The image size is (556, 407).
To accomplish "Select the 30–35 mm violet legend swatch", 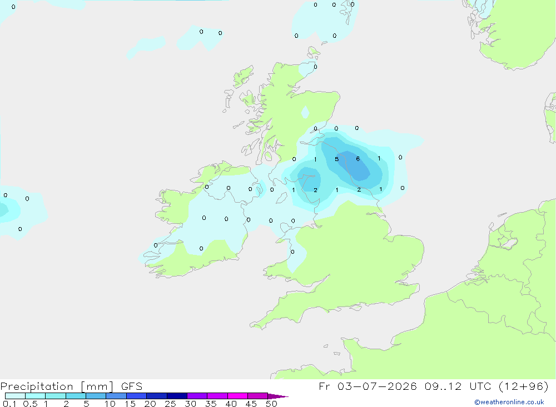I will click(x=197, y=396).
